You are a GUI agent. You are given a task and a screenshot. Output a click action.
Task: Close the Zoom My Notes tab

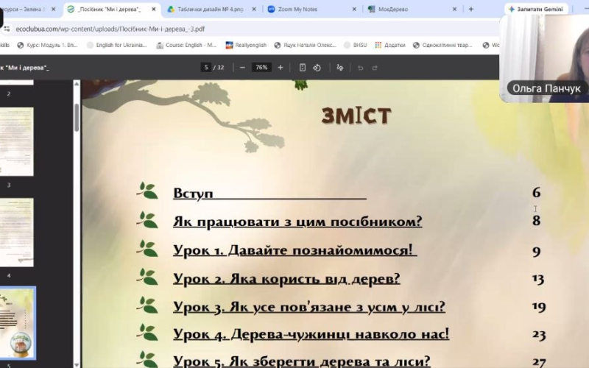[x=354, y=9]
